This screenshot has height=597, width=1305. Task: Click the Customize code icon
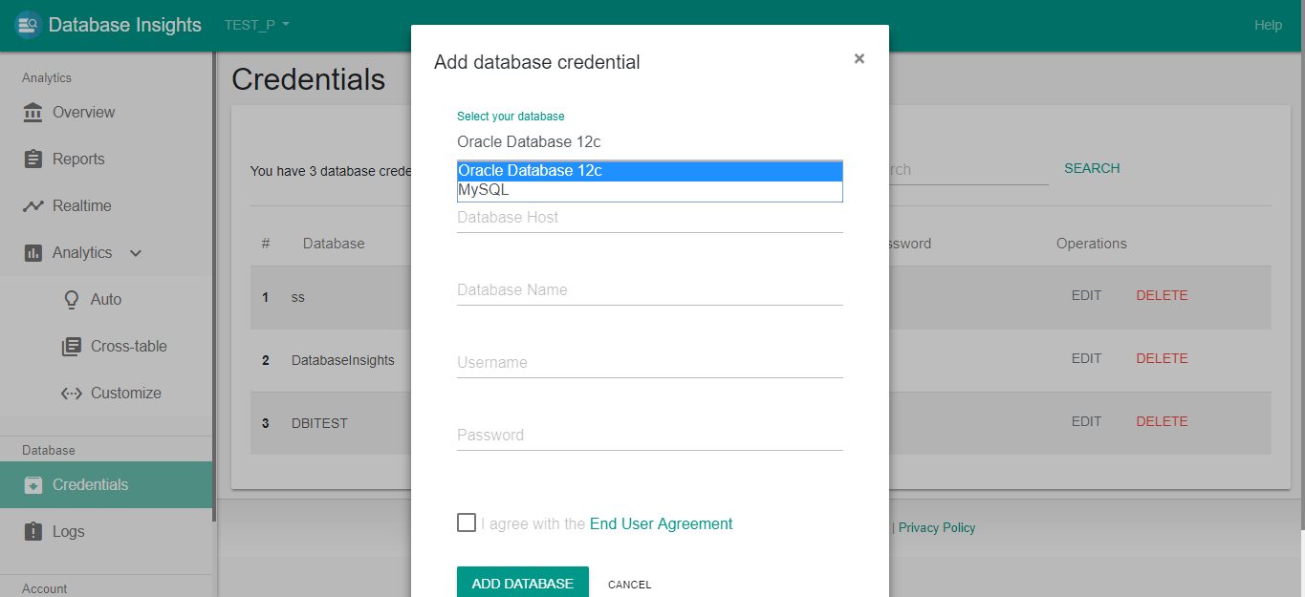click(71, 394)
